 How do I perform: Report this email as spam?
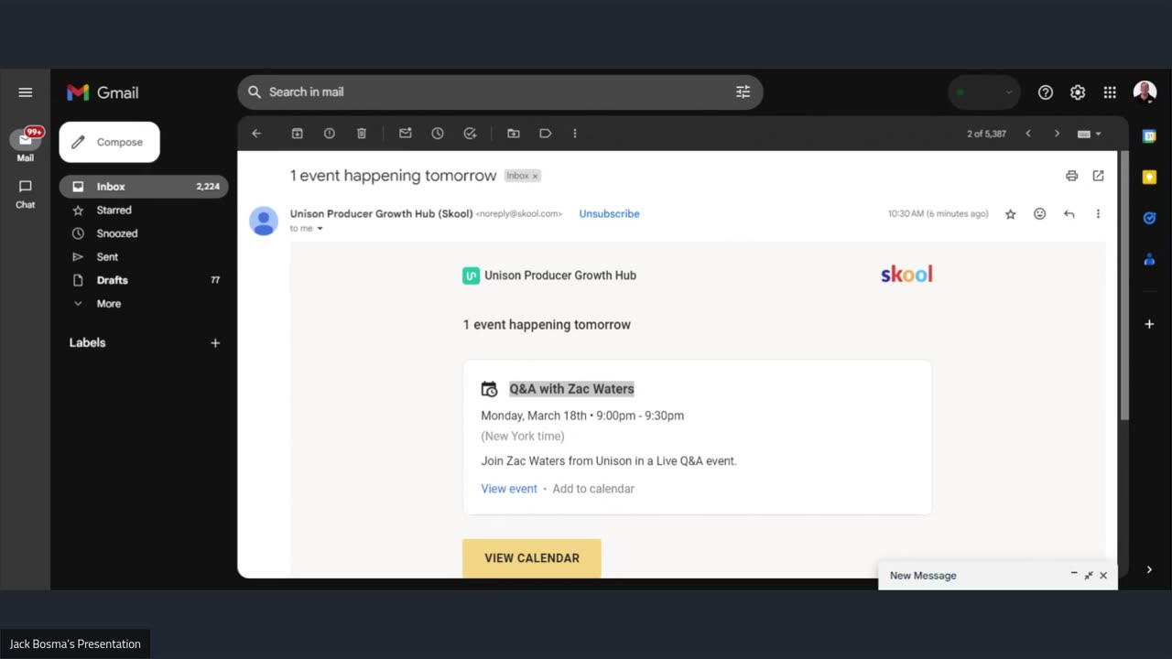[330, 134]
